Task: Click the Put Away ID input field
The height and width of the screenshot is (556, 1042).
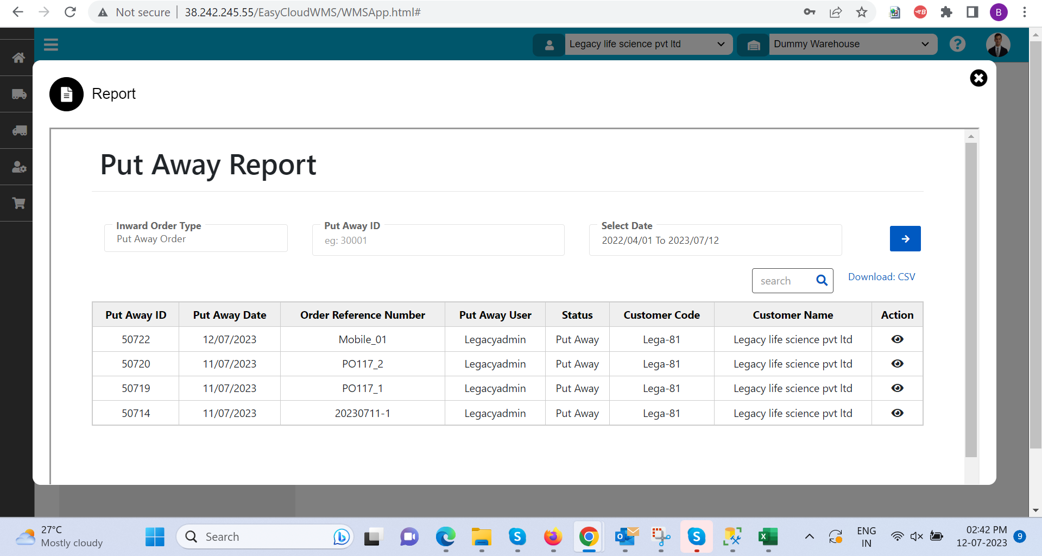Action: [438, 241]
